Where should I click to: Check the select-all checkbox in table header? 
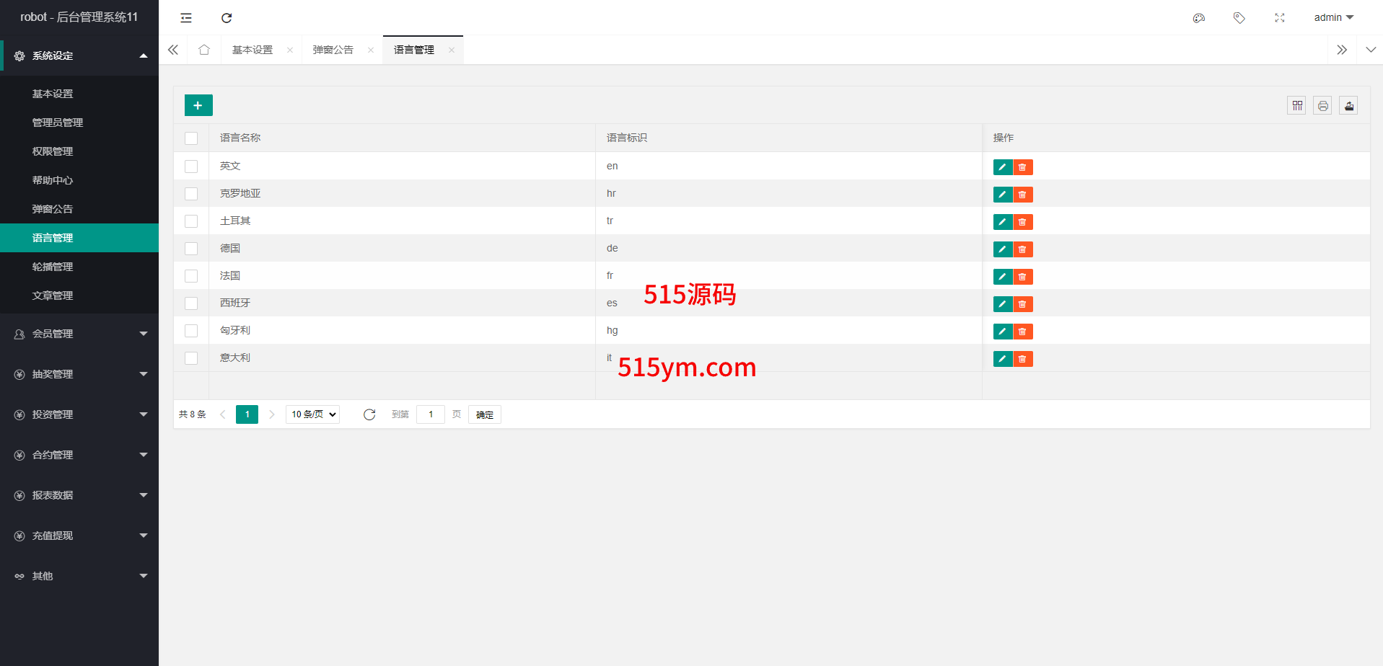[x=191, y=138]
